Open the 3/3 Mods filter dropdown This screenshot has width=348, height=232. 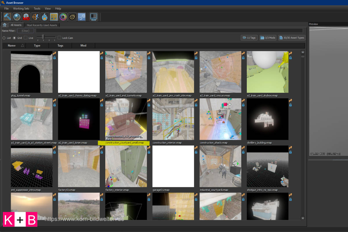[x=268, y=38]
